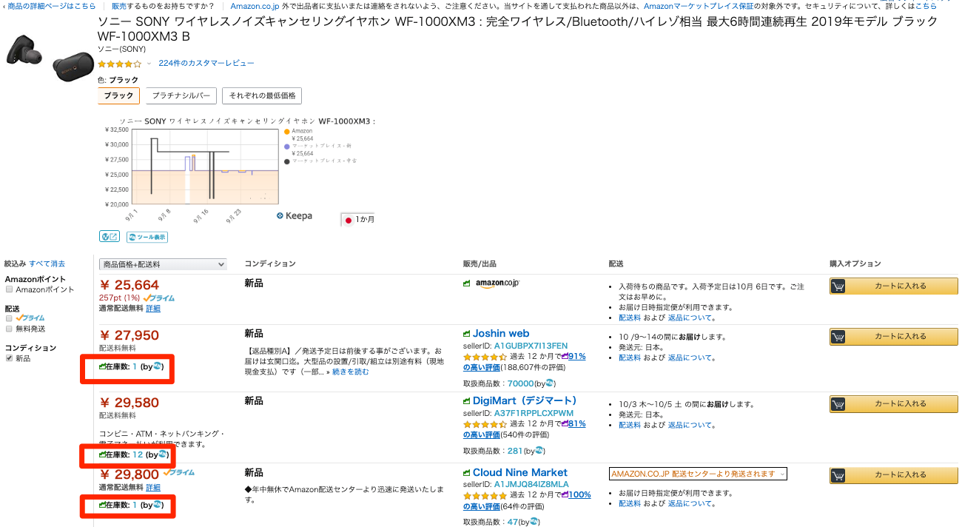Add the Cloud Nine Market offer to cart

(894, 474)
